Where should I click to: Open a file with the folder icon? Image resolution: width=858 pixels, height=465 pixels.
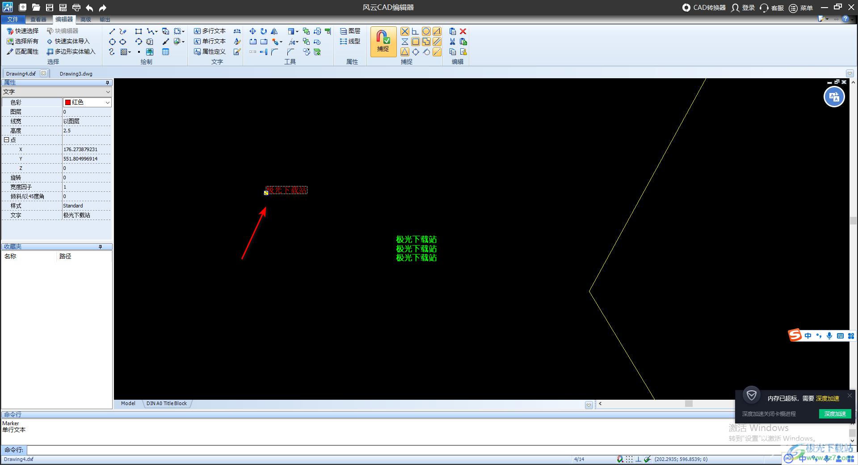point(36,8)
